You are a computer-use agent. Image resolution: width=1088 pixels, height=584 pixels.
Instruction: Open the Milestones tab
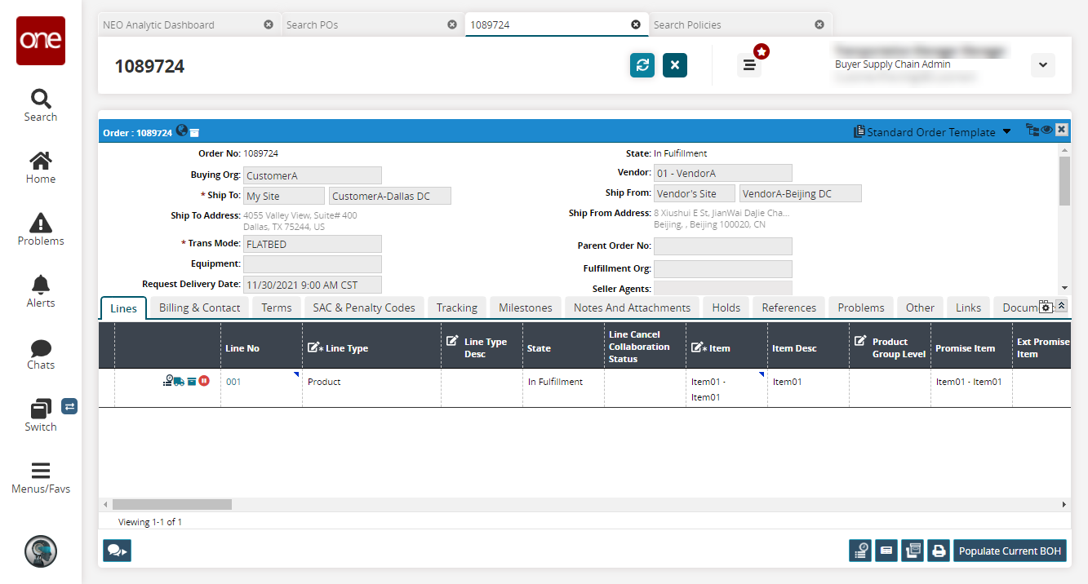click(x=525, y=307)
